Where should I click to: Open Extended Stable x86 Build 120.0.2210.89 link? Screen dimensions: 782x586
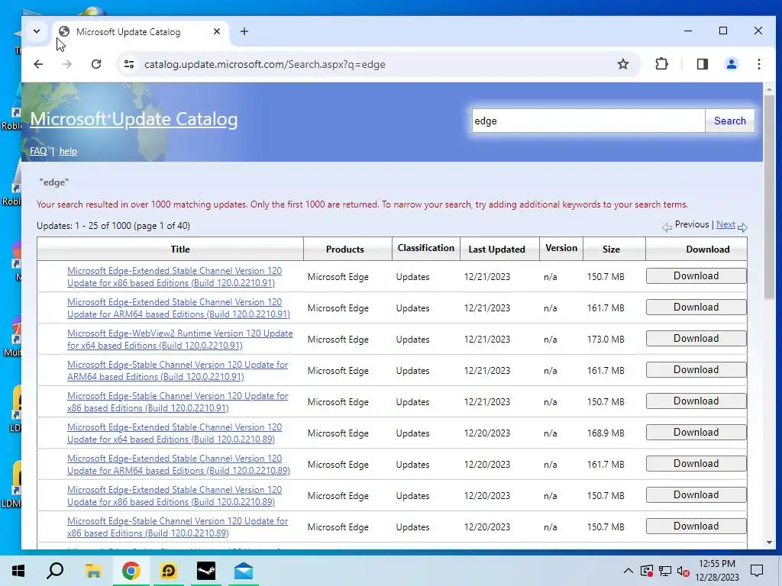[175, 496]
